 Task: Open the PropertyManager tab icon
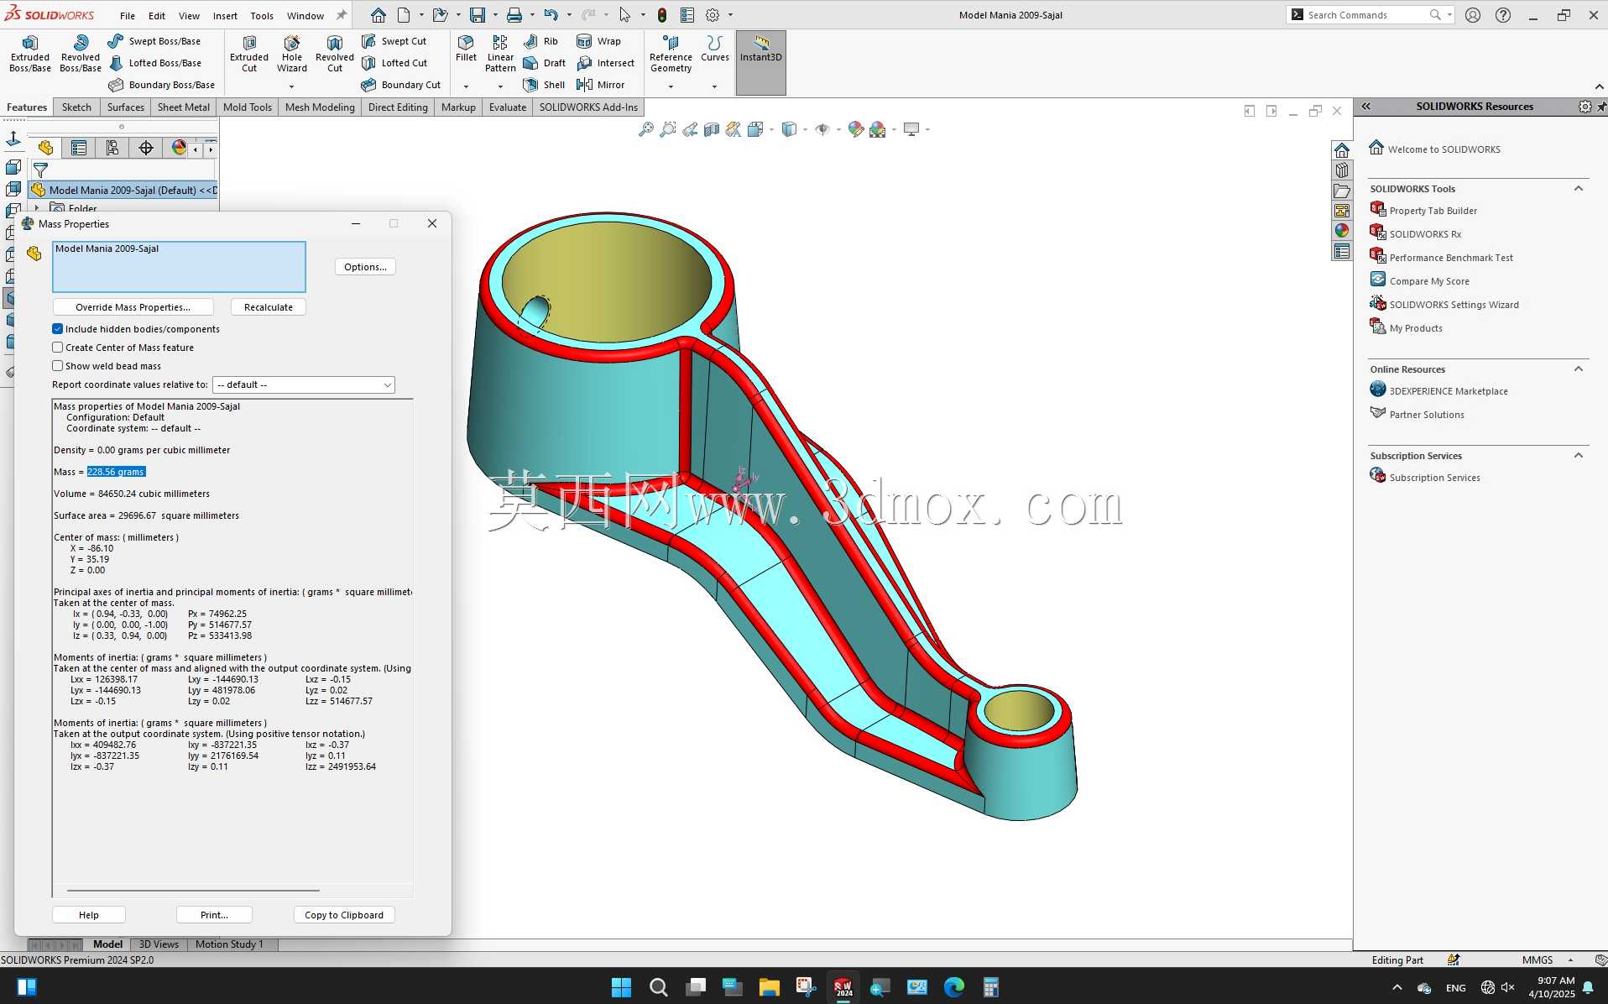79,149
